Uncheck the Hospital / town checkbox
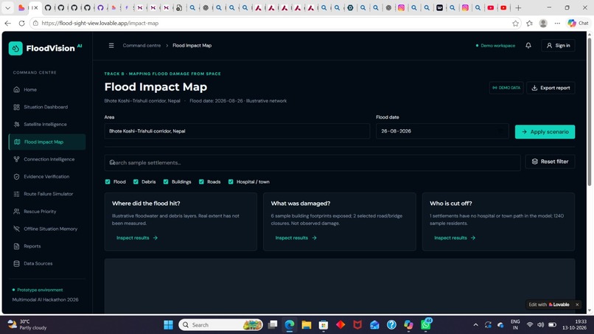 [x=231, y=182]
